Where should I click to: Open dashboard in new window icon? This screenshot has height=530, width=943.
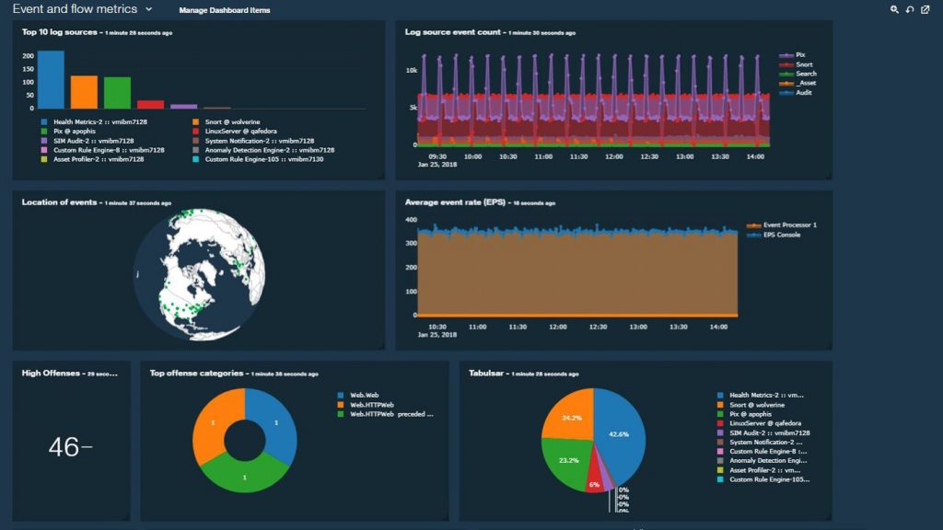tap(925, 9)
